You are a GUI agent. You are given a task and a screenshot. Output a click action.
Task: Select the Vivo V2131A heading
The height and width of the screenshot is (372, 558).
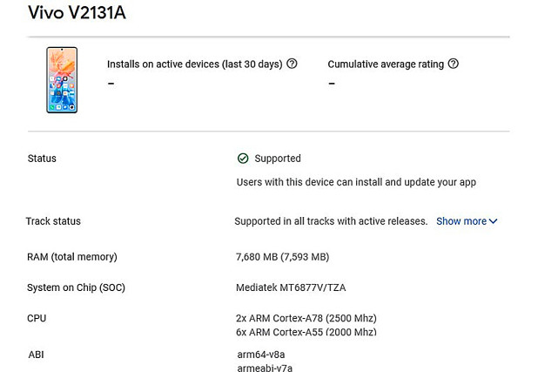[x=77, y=13]
